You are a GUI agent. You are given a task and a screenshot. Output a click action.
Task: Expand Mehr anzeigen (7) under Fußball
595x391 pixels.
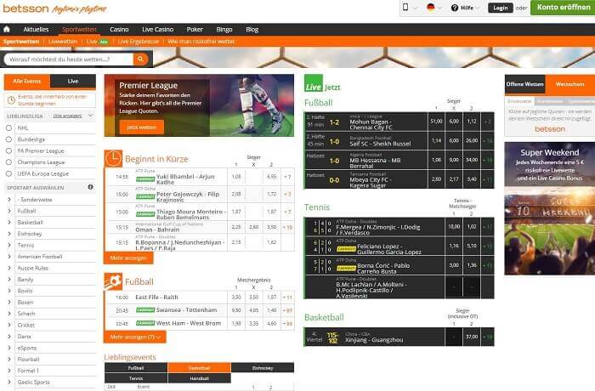135,337
